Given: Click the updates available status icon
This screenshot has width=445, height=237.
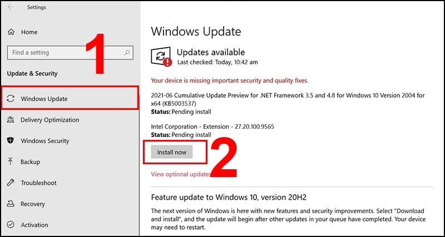Looking at the screenshot, I should pos(161,57).
